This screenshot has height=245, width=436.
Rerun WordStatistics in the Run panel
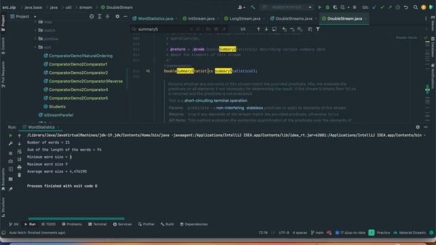[x=11, y=135]
